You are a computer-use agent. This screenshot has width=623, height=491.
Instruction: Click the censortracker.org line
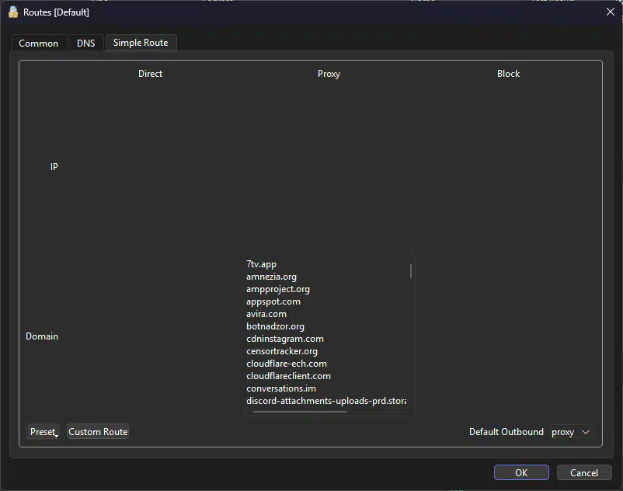pos(282,351)
